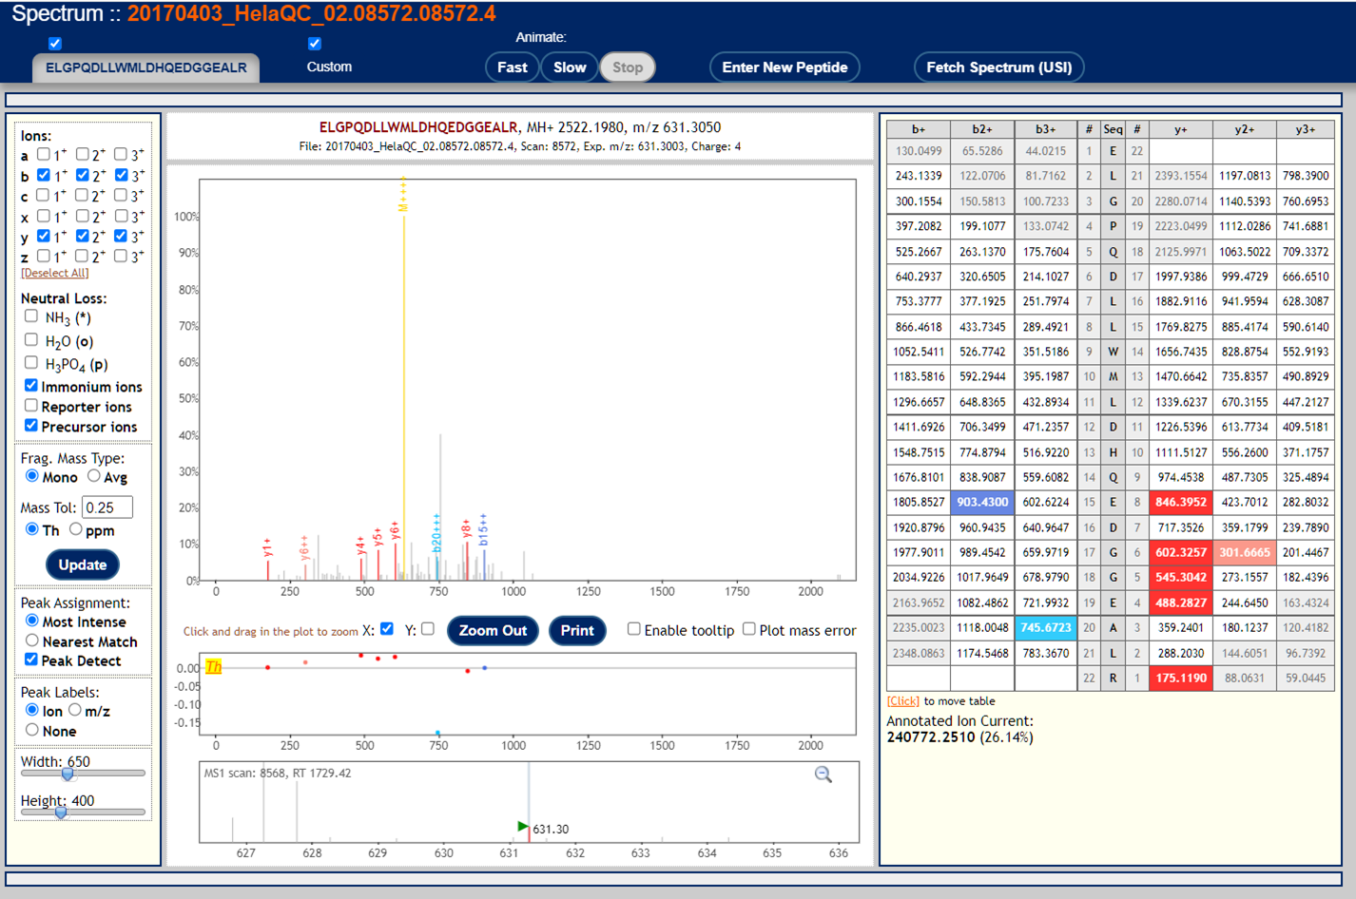Enable H2O neutral loss checkbox
This screenshot has height=899, width=1356.
[31, 339]
